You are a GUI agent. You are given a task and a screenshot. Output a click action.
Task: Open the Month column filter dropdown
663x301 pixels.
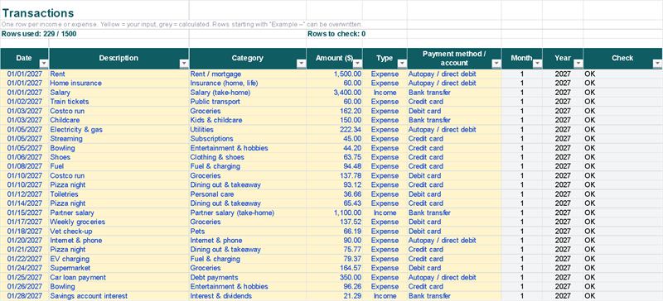[537, 64]
